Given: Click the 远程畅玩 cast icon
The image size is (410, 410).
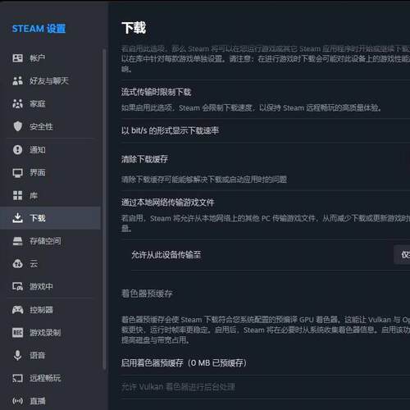Looking at the screenshot, I should pyautogui.click(x=17, y=378).
